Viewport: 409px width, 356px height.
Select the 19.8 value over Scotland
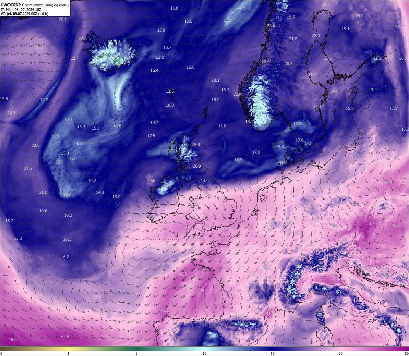point(196,145)
